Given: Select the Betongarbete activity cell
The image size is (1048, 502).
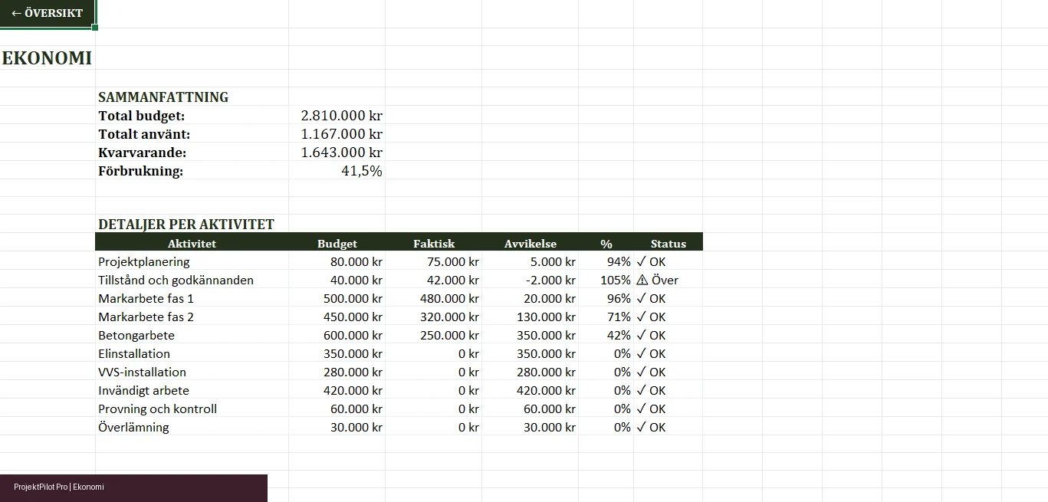Looking at the screenshot, I should click(136, 335).
